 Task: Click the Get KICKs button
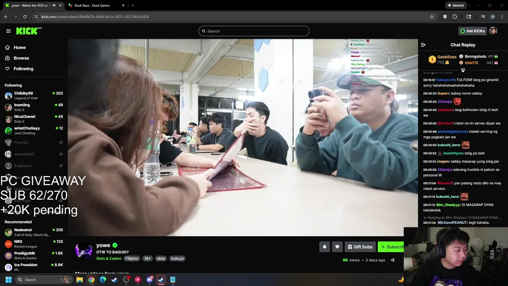(472, 31)
